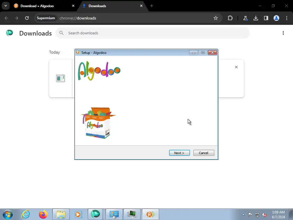Go back to previous page
293x220 pixels.
click(x=6, y=18)
